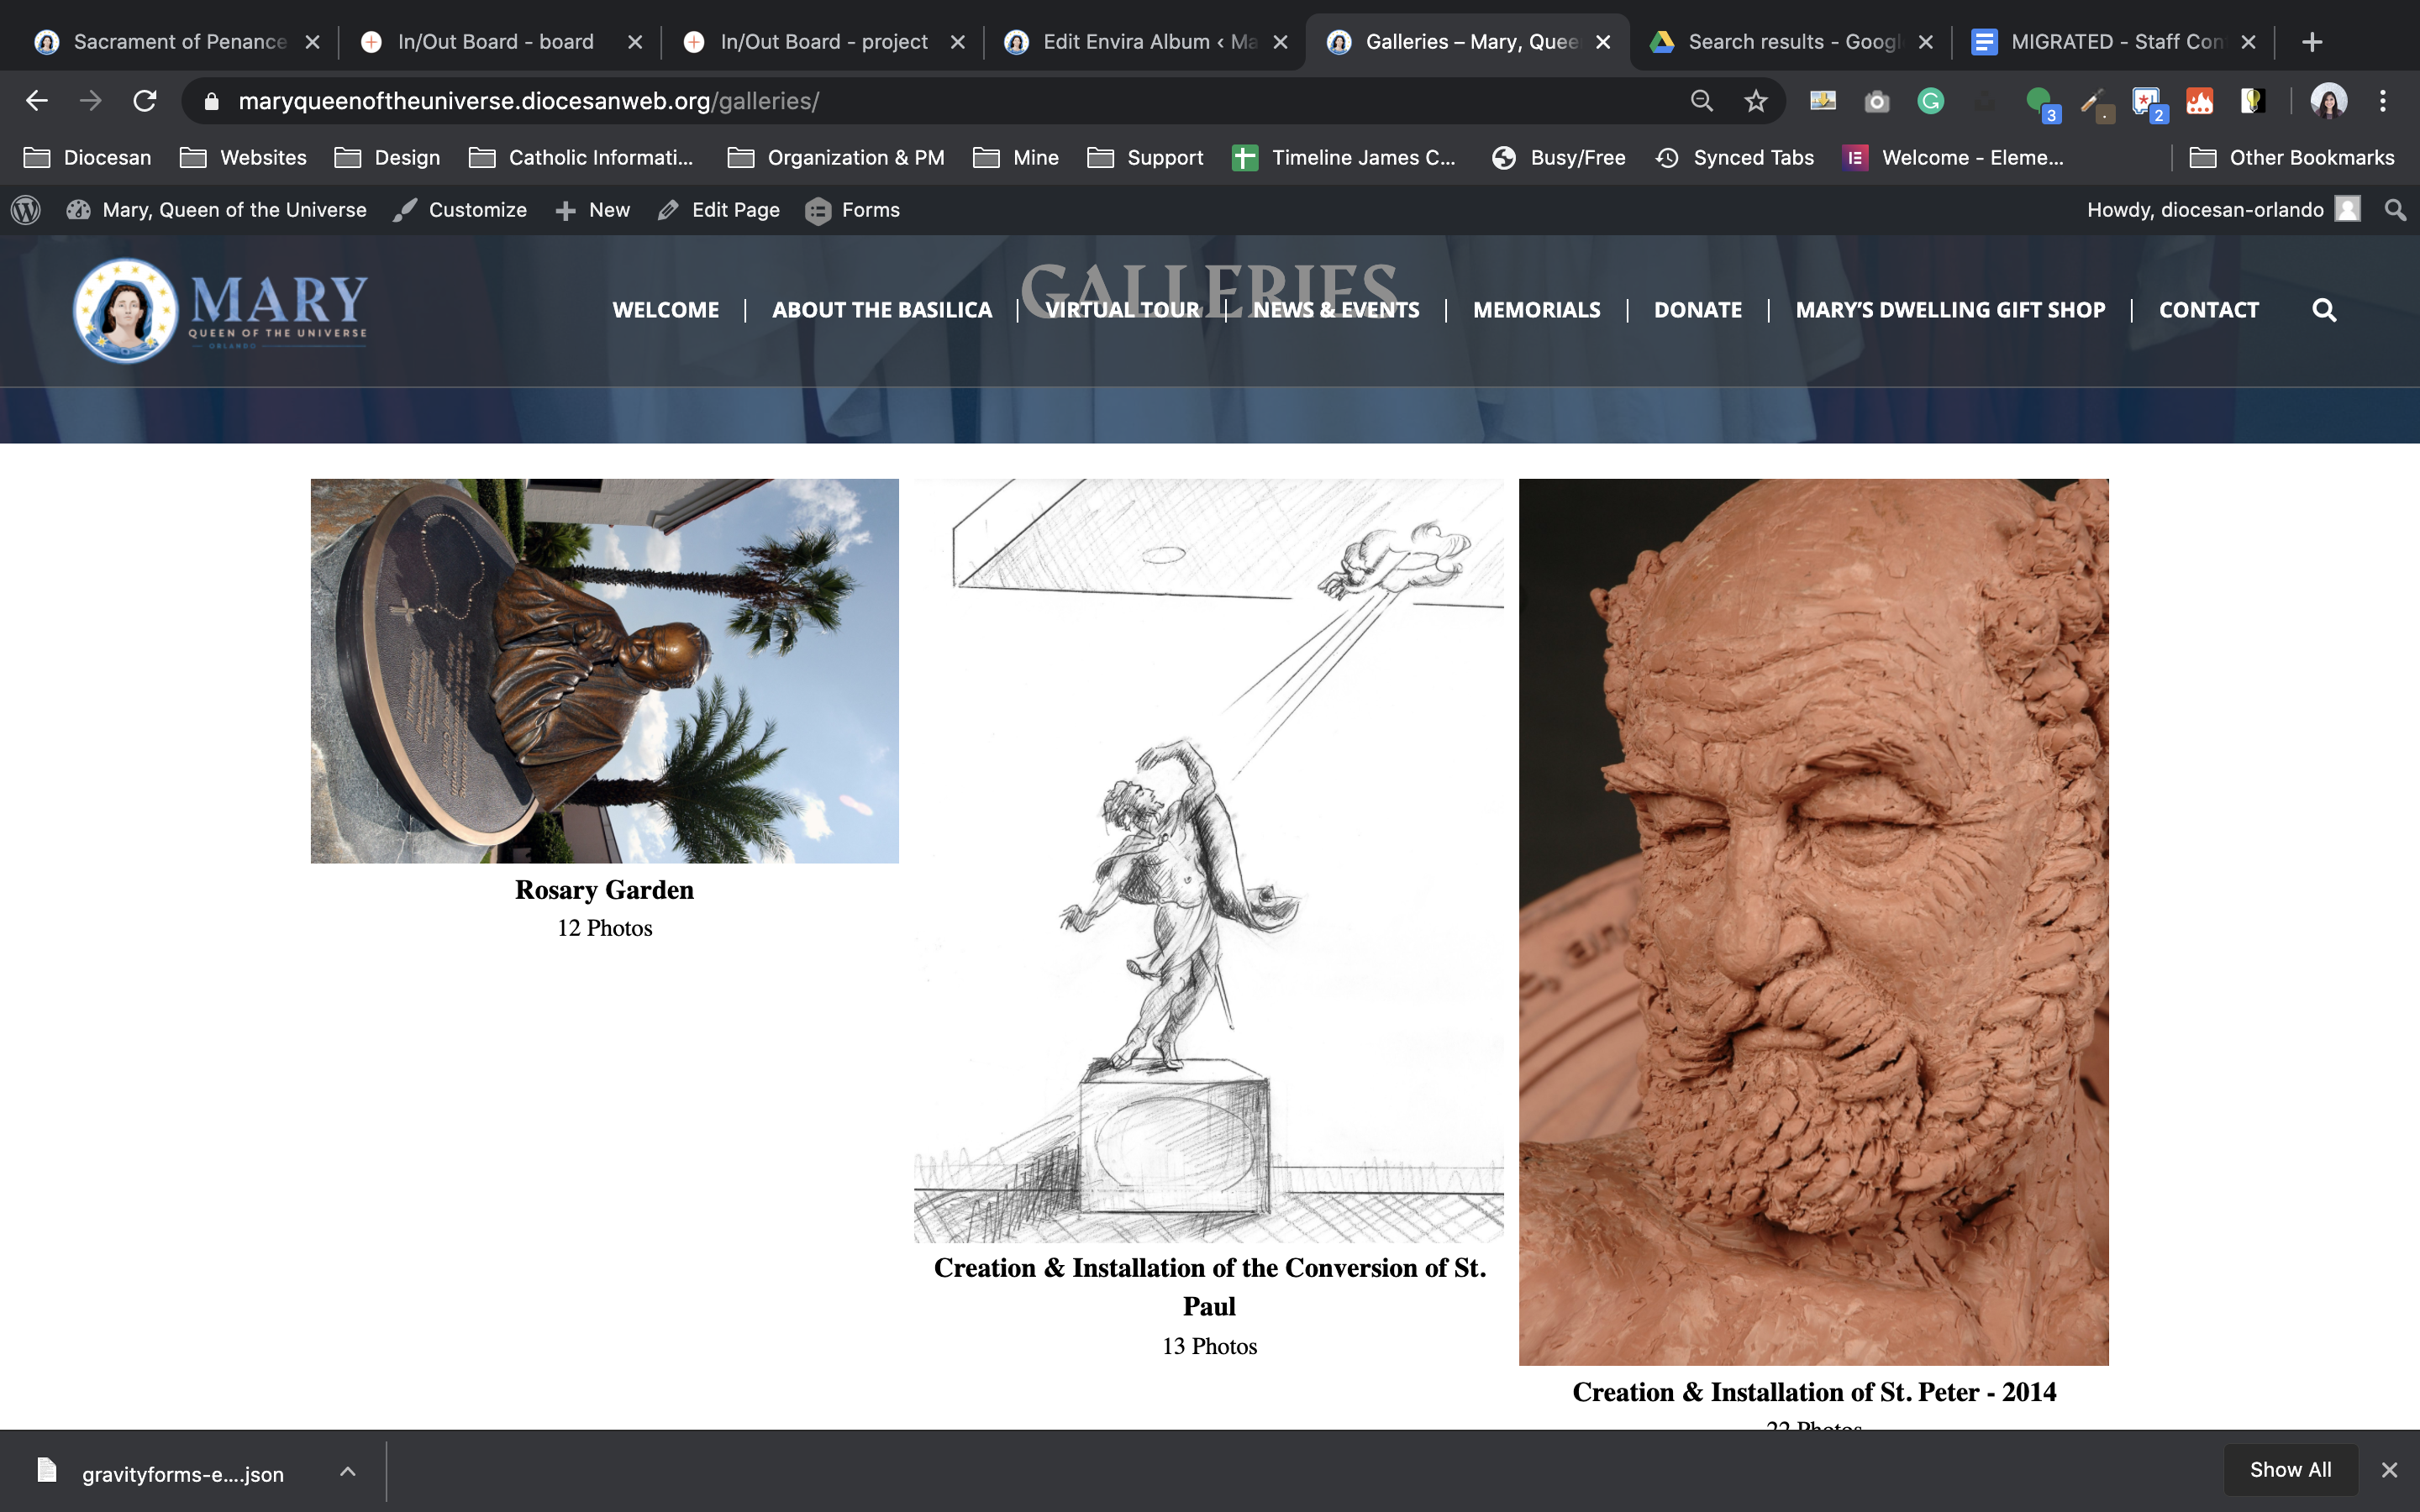Click Show All downloads button
This screenshot has height=1512, width=2420.
(x=2289, y=1469)
